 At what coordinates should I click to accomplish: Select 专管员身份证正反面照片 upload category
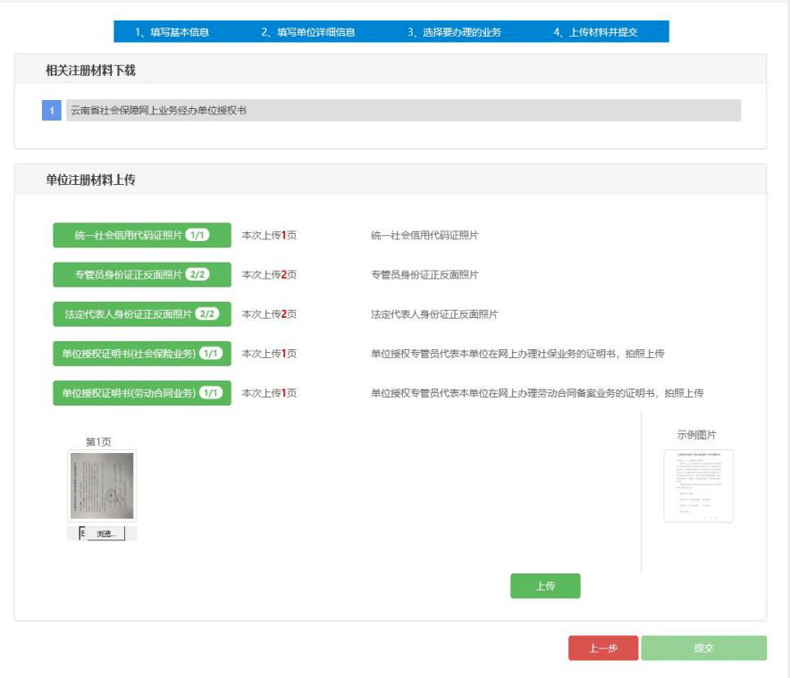(x=142, y=274)
